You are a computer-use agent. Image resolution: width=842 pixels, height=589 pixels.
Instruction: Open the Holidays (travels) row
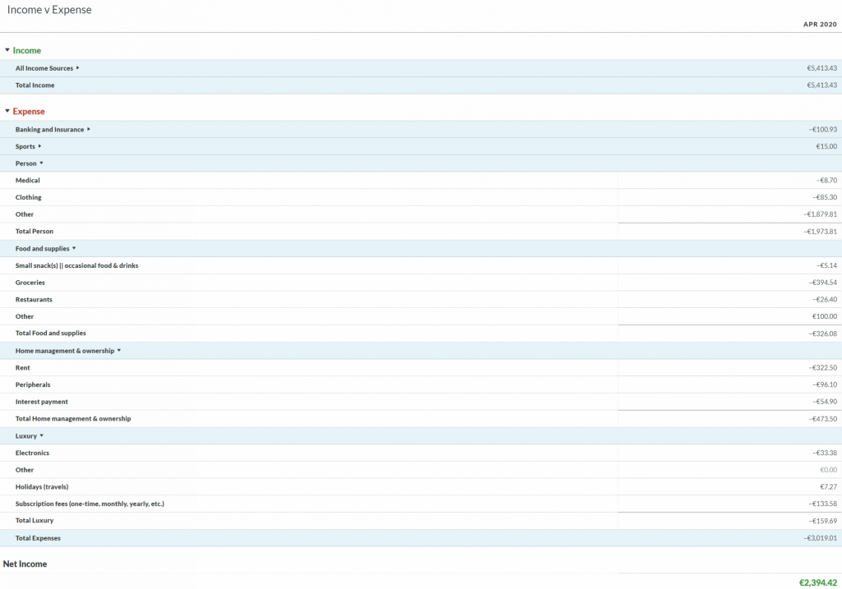[x=42, y=487]
